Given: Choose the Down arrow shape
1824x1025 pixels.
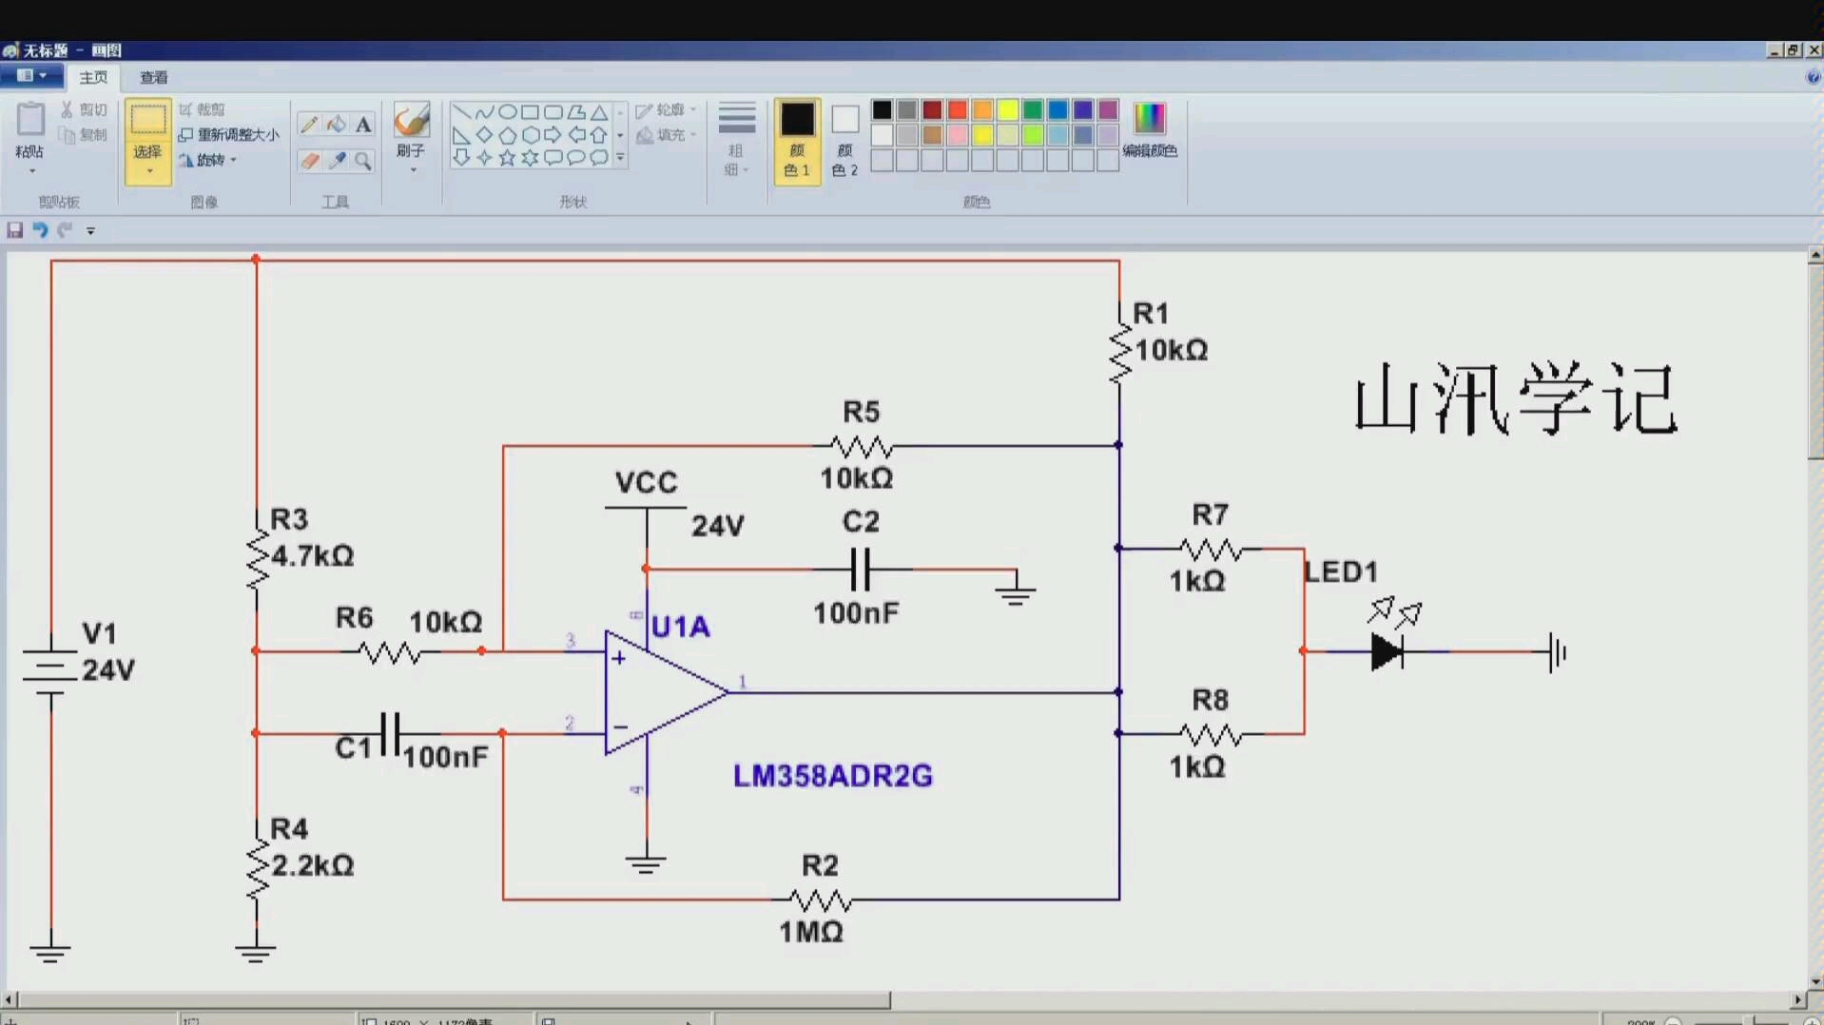Looking at the screenshot, I should (x=461, y=158).
